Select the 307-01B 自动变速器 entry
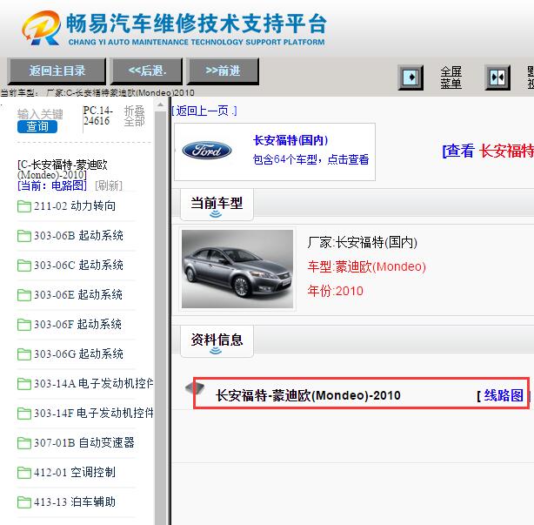Screen dimensions: 534x525 tap(84, 443)
